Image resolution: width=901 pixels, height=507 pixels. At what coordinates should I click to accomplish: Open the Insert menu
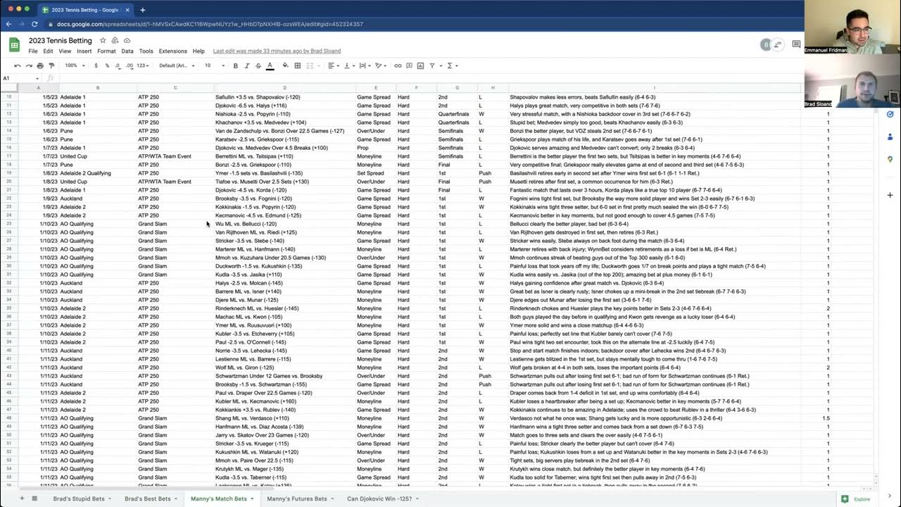coord(84,51)
